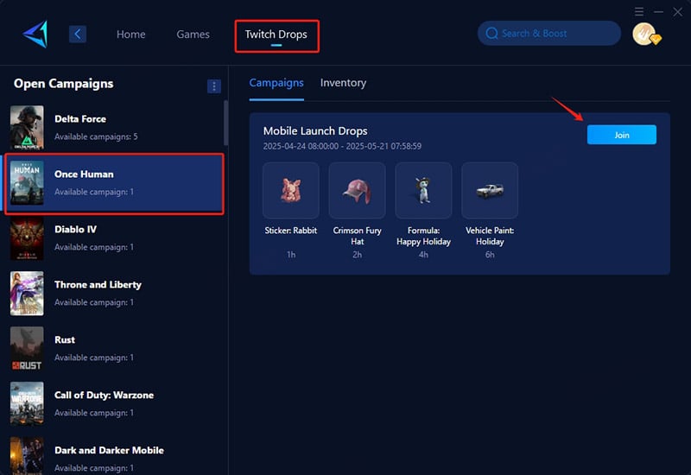Image resolution: width=691 pixels, height=475 pixels.
Task: Click the Mobile Launch Drops title
Action: 315,131
